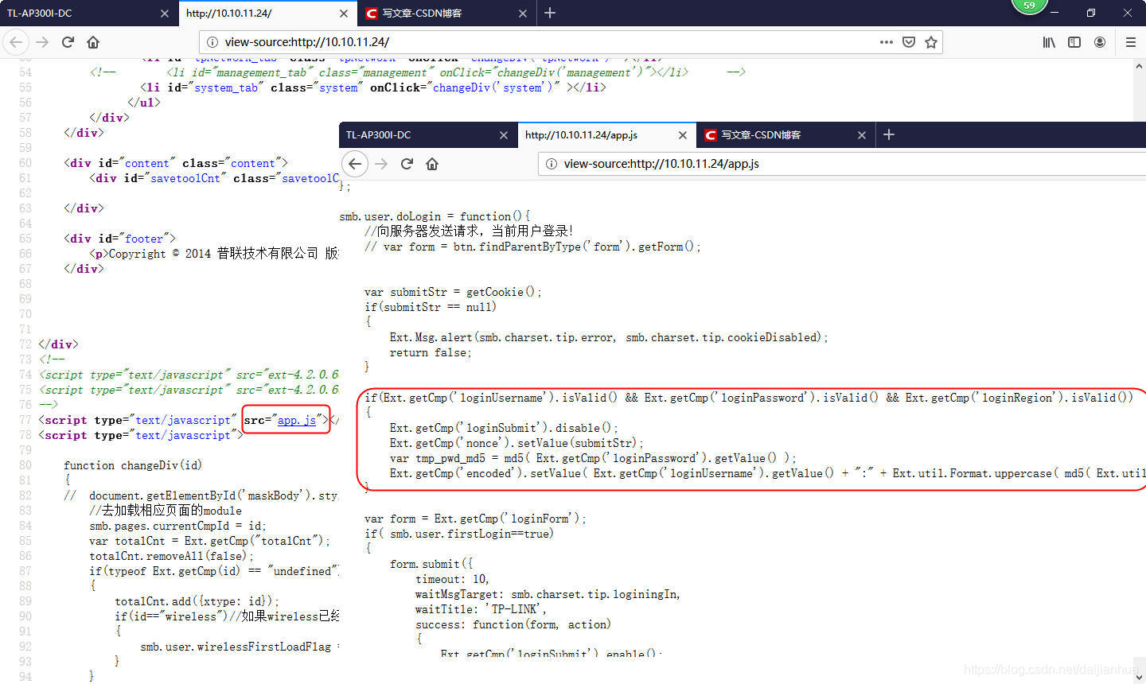
Task: Go back in inner app.js window
Action: 355,164
